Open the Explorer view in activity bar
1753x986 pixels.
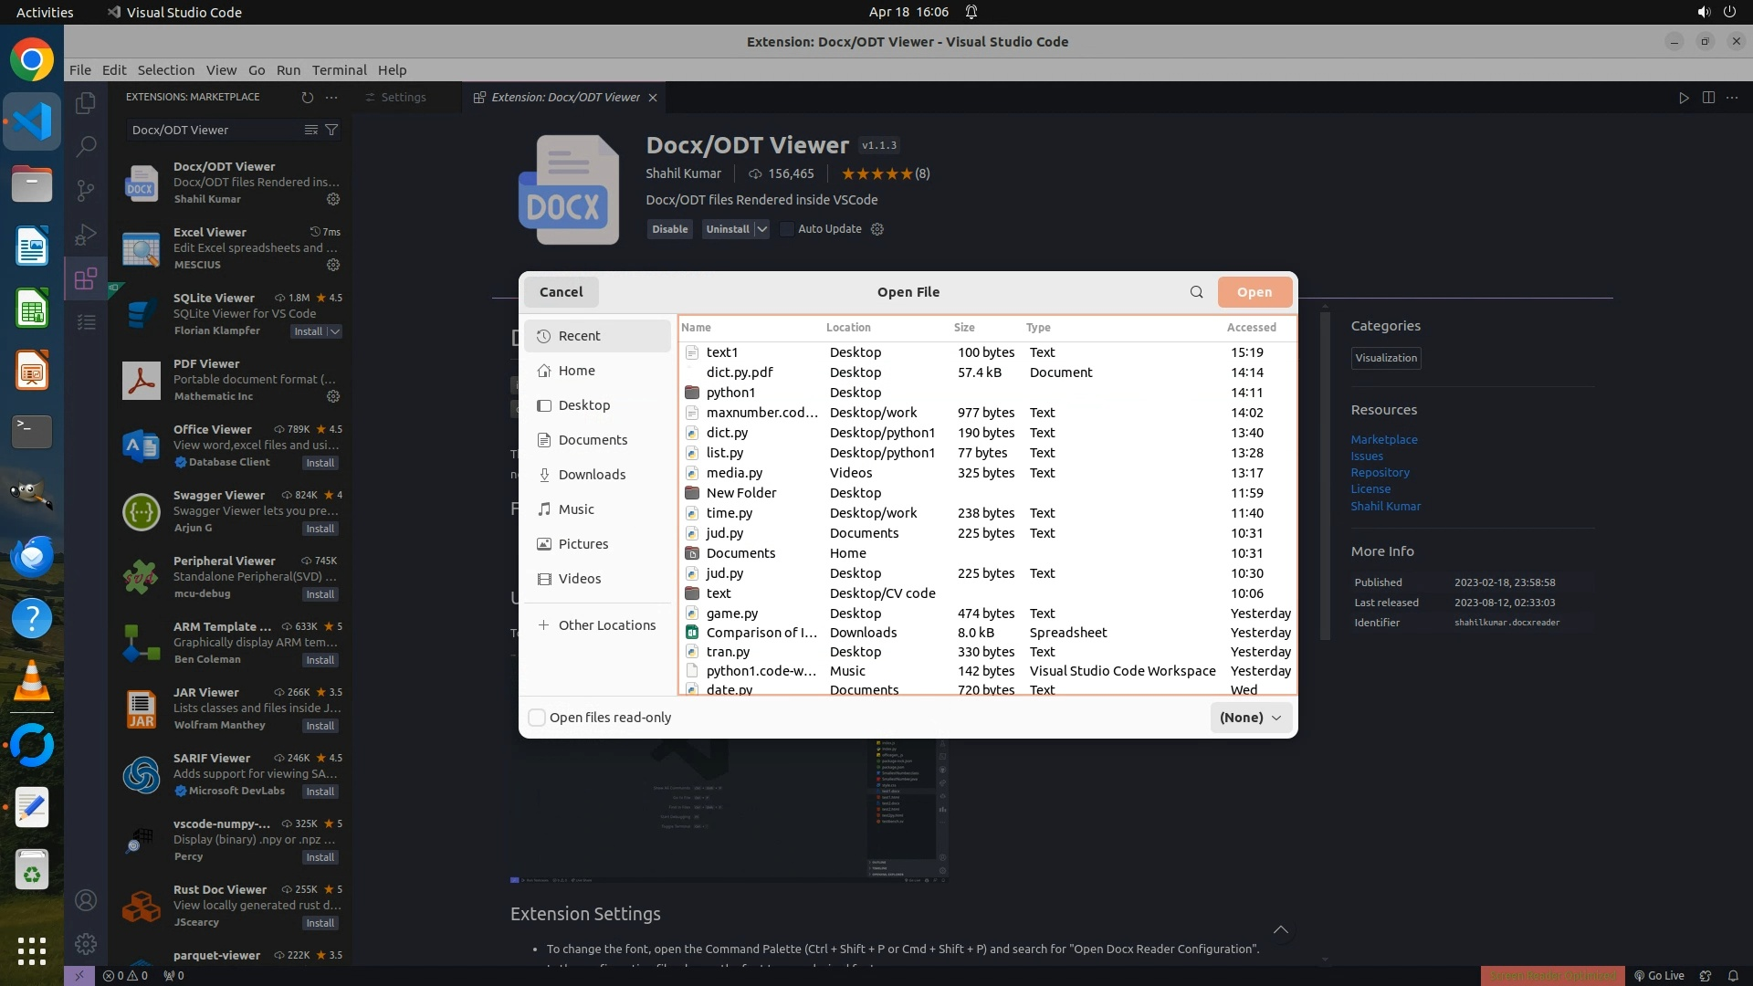point(86,103)
